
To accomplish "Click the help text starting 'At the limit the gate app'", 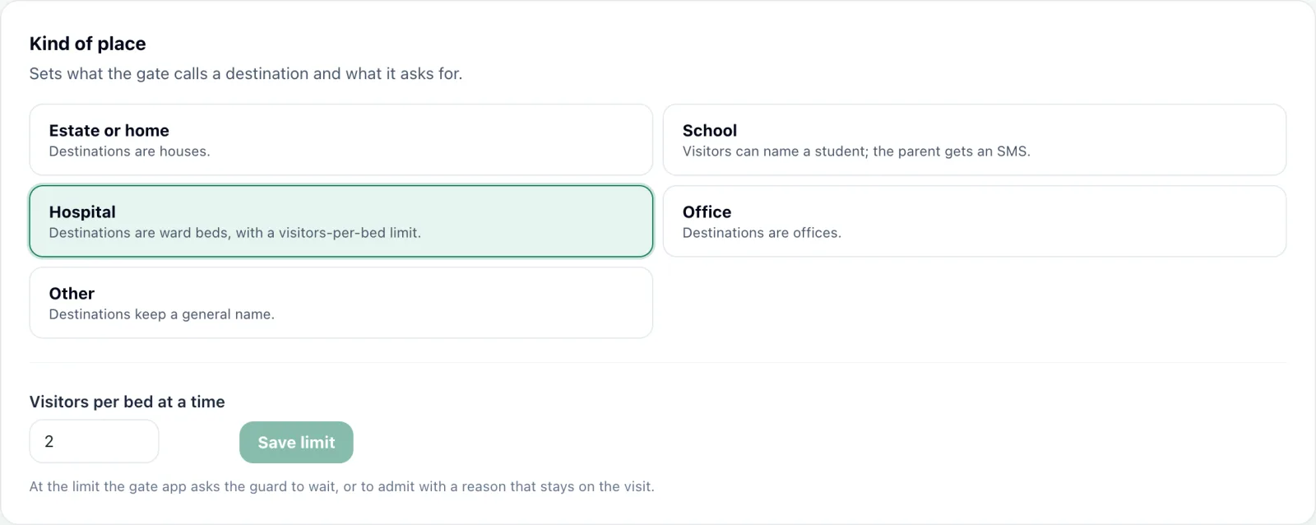I will (341, 486).
